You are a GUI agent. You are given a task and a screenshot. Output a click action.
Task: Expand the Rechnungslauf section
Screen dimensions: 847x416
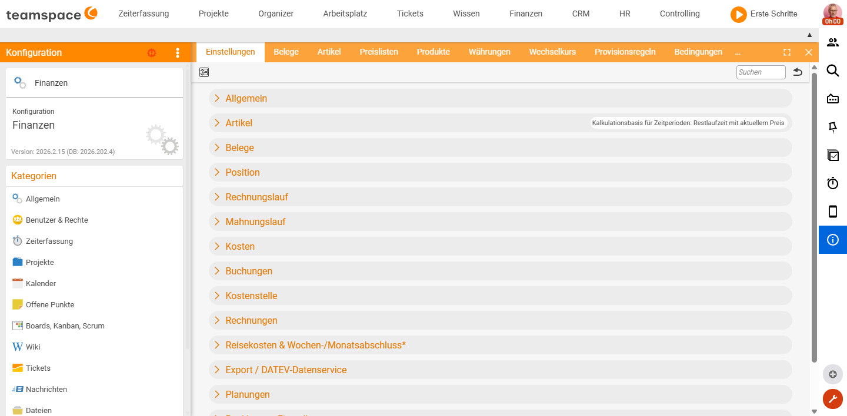click(501, 197)
